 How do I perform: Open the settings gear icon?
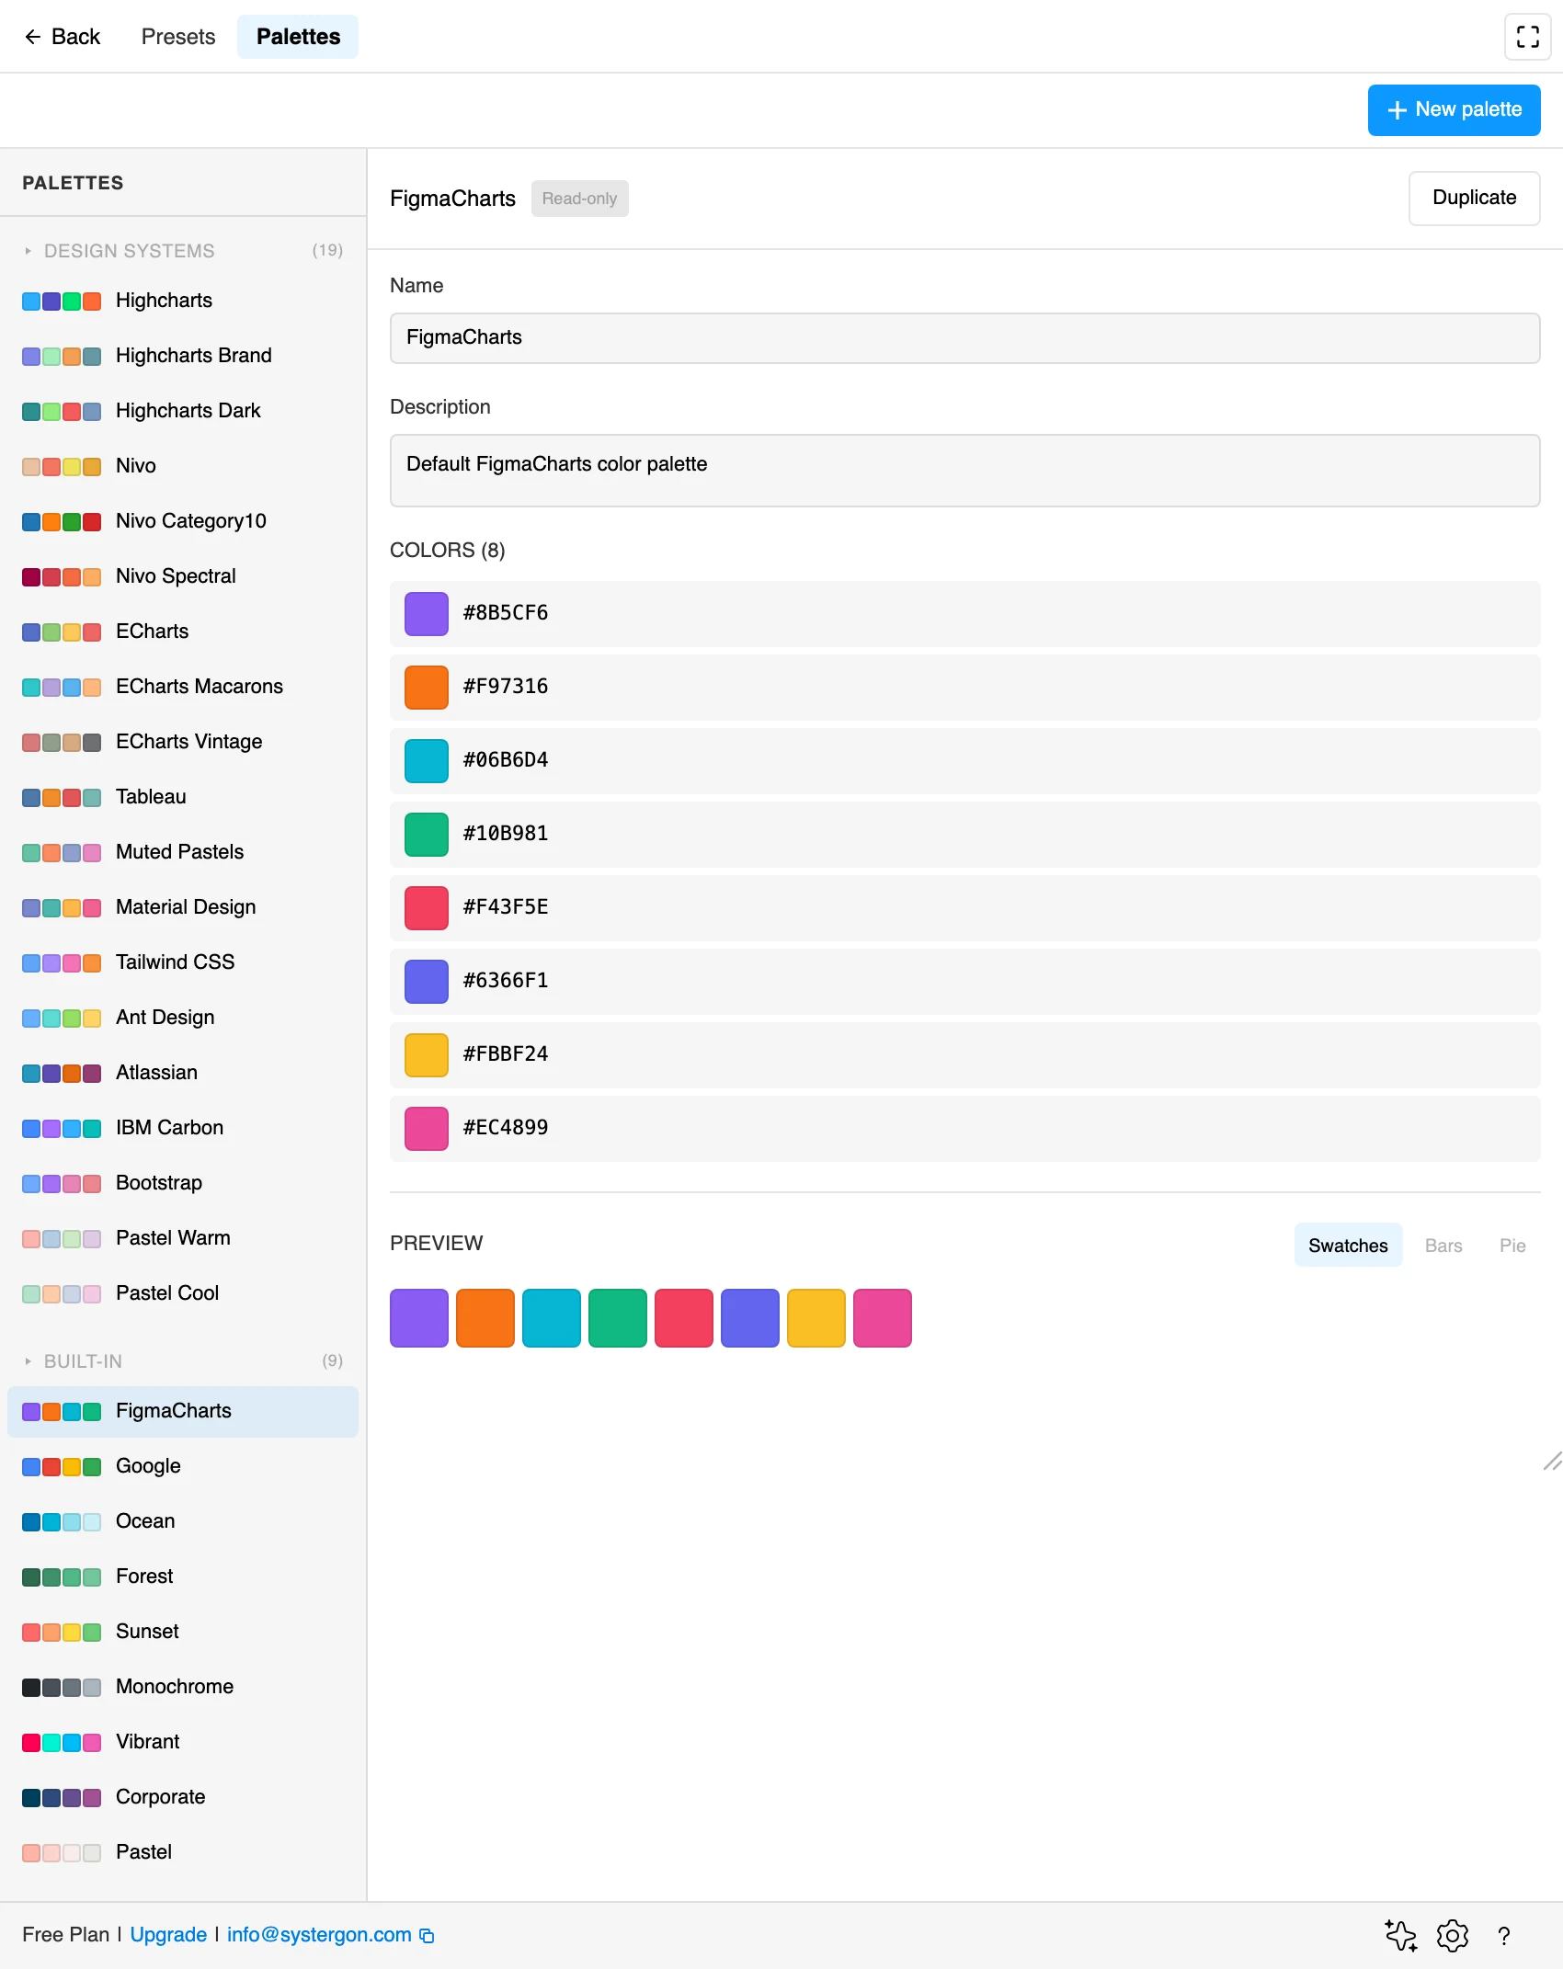[x=1452, y=1935]
